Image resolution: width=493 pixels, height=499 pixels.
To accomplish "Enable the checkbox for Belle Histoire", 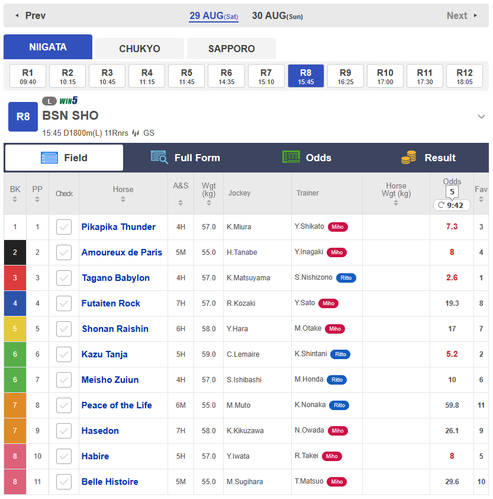I will [64, 481].
